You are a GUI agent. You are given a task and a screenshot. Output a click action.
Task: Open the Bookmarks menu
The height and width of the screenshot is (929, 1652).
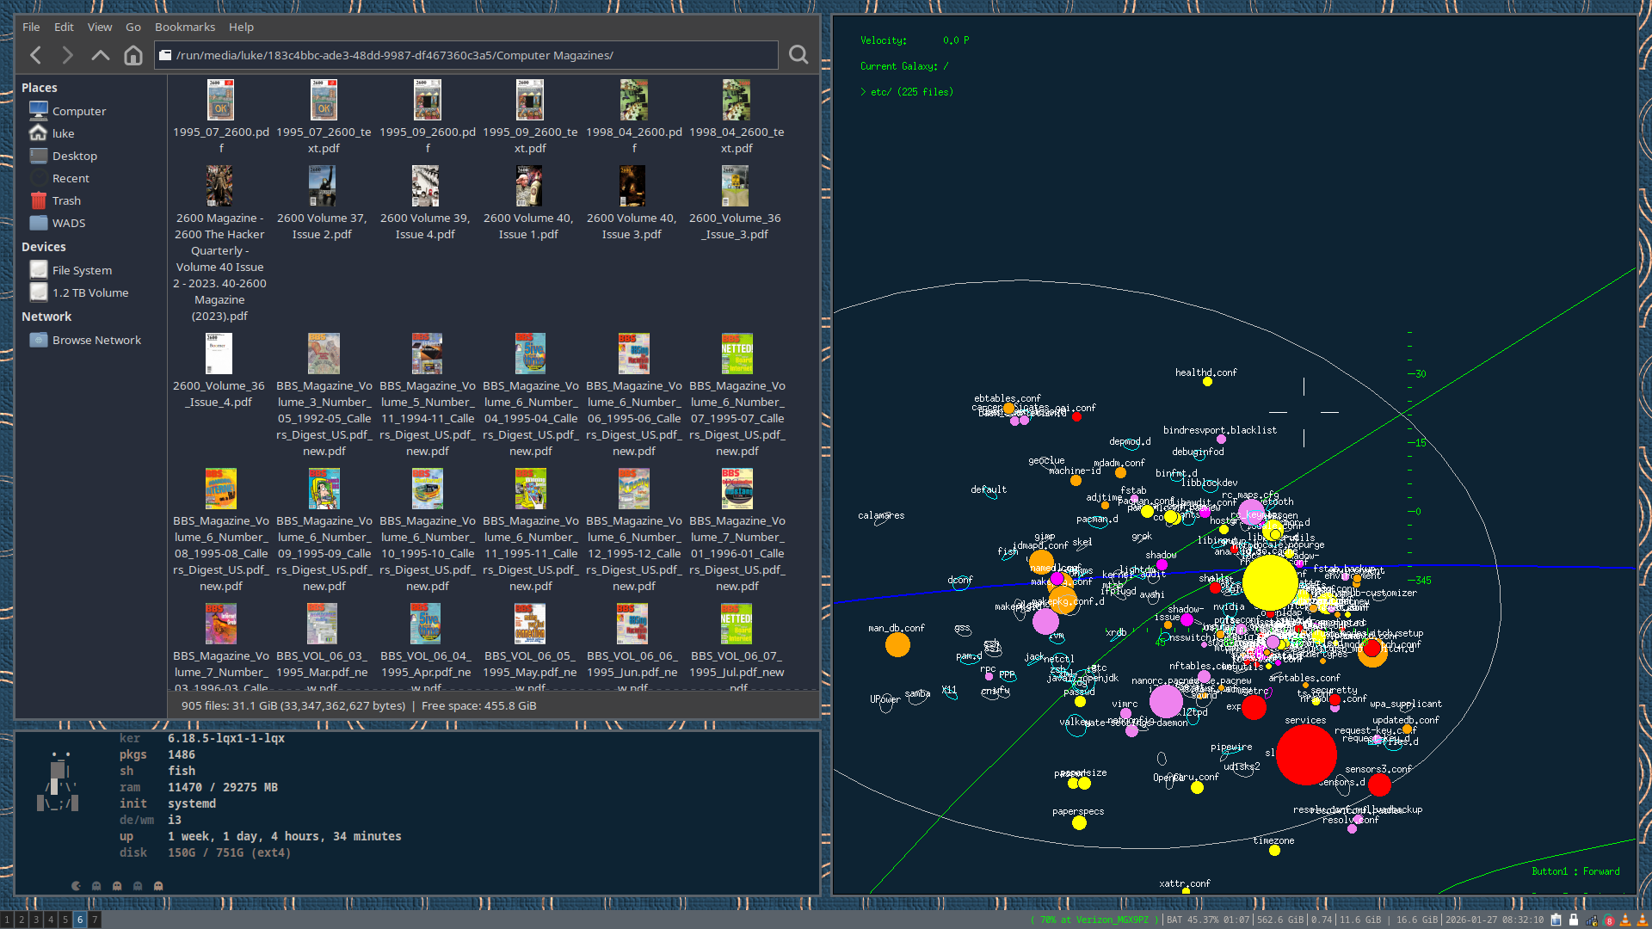click(x=184, y=27)
